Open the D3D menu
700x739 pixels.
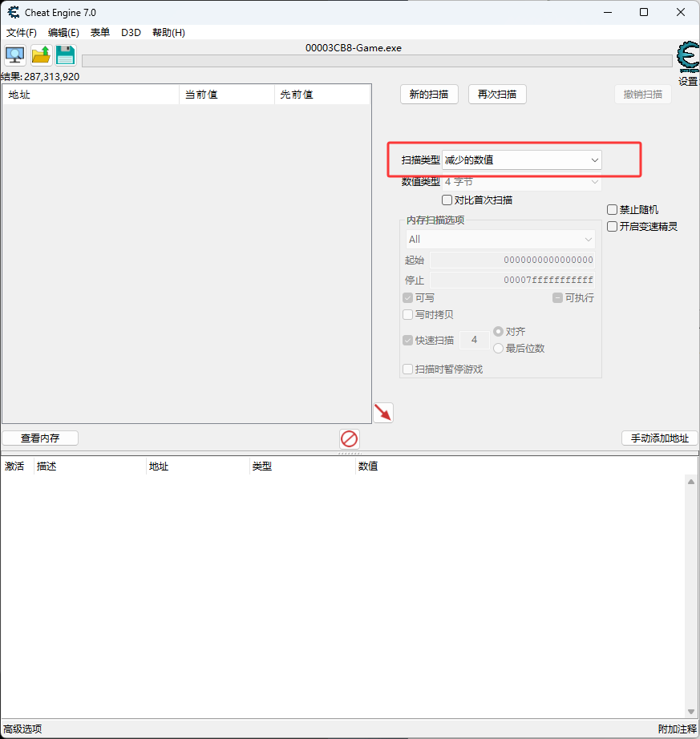[x=131, y=33]
